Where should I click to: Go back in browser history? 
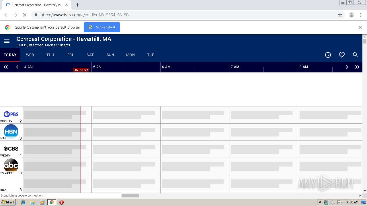point(6,15)
